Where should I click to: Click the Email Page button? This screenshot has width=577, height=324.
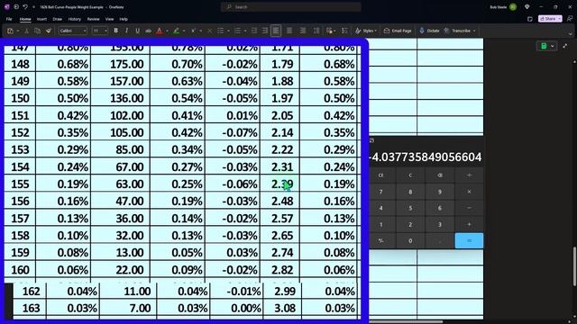(x=398, y=31)
